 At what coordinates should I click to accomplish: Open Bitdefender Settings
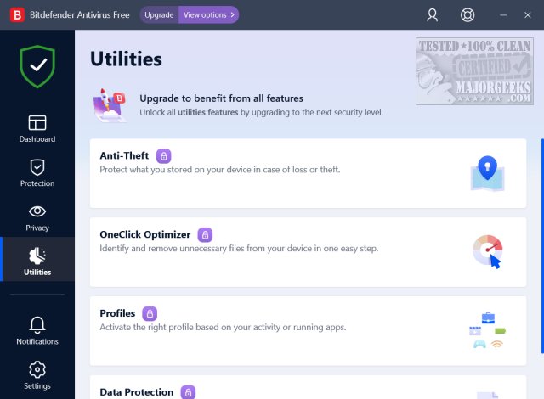coord(37,375)
